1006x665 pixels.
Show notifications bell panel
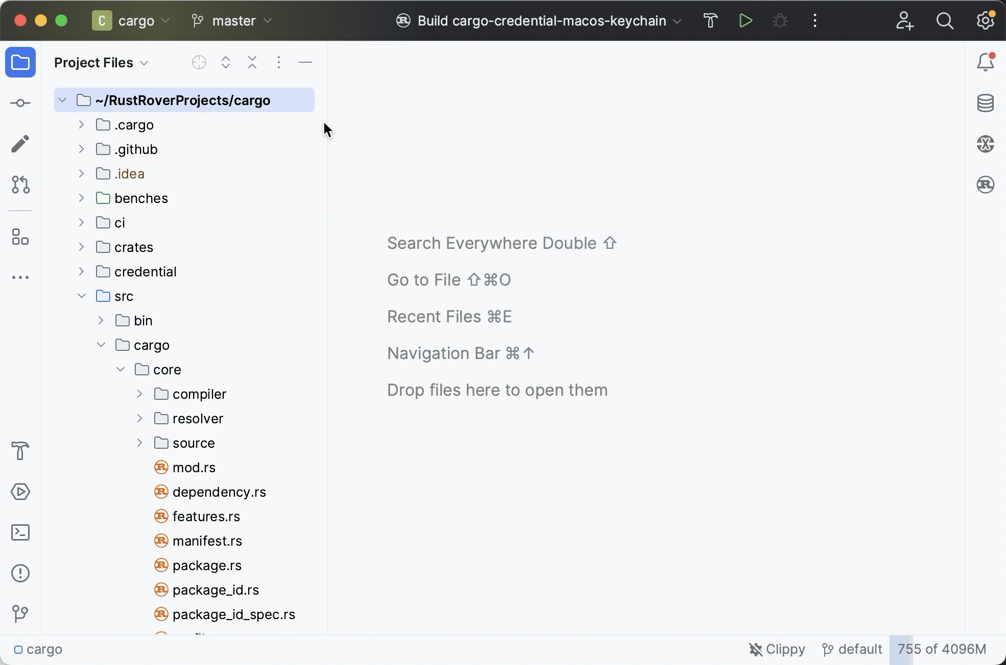pyautogui.click(x=985, y=62)
